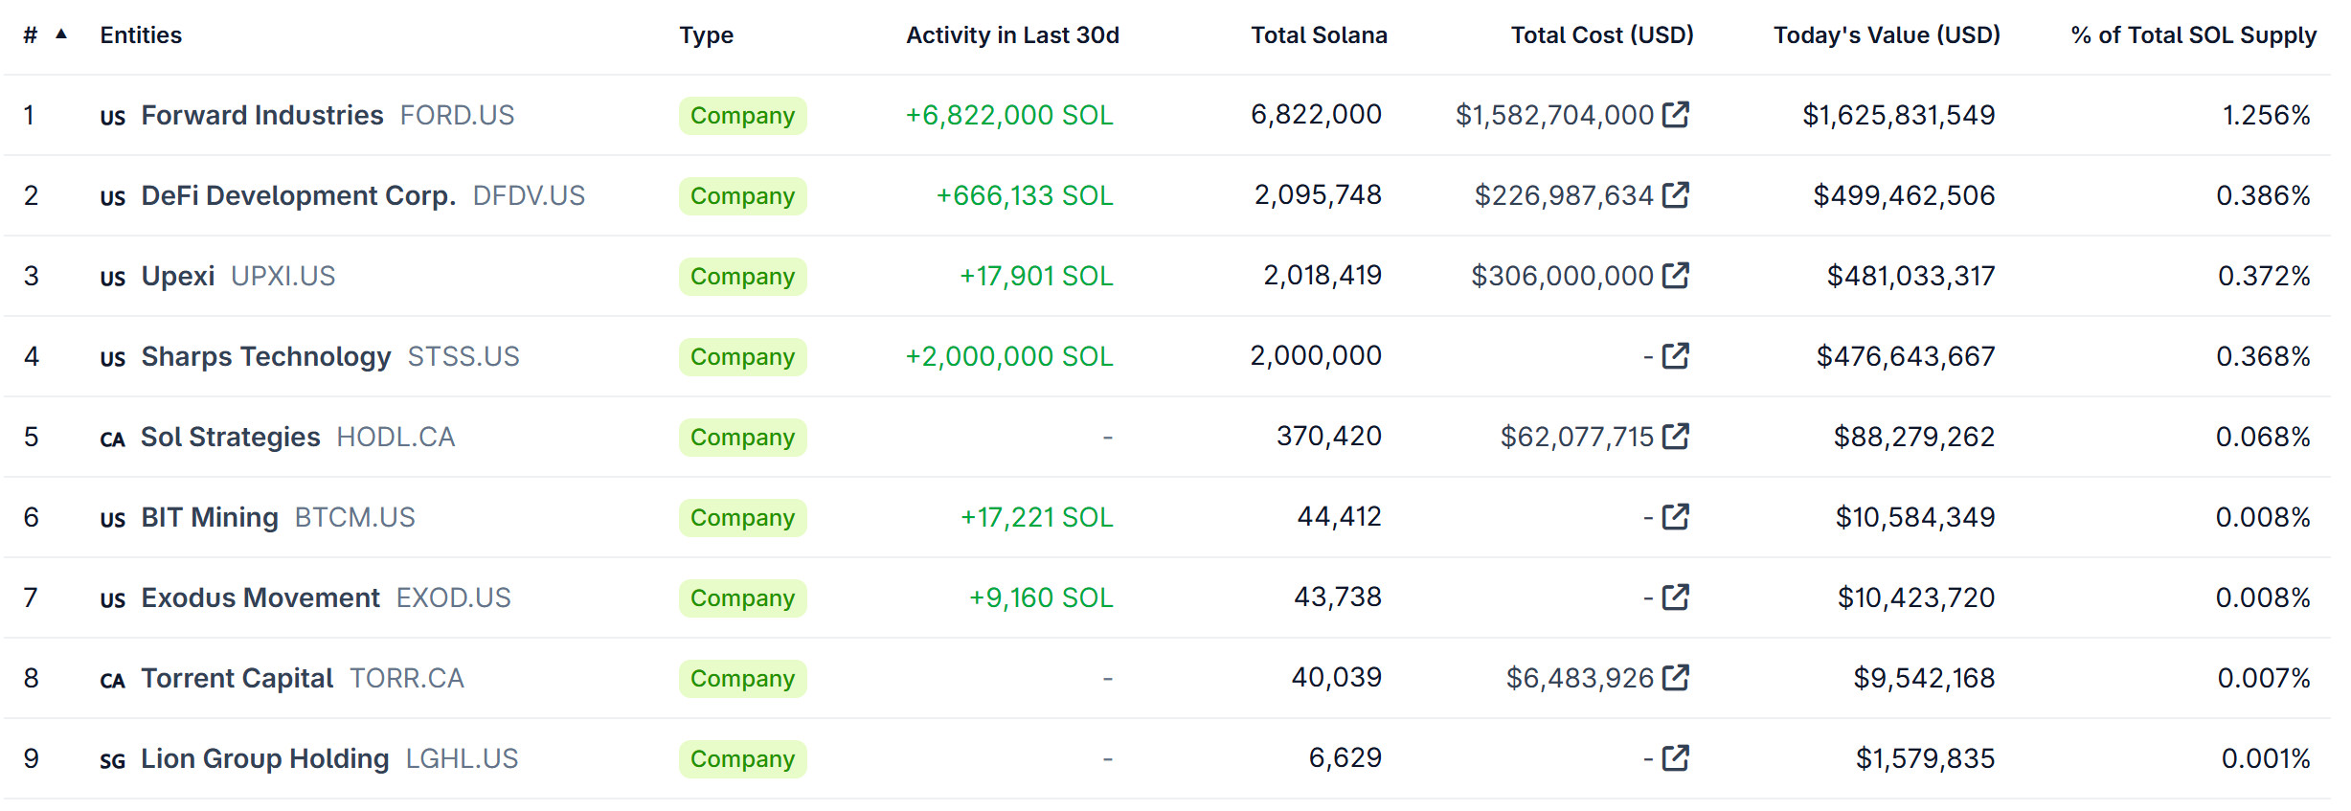
Task: Open Lion Group Holding external link icon
Action: tap(1675, 758)
